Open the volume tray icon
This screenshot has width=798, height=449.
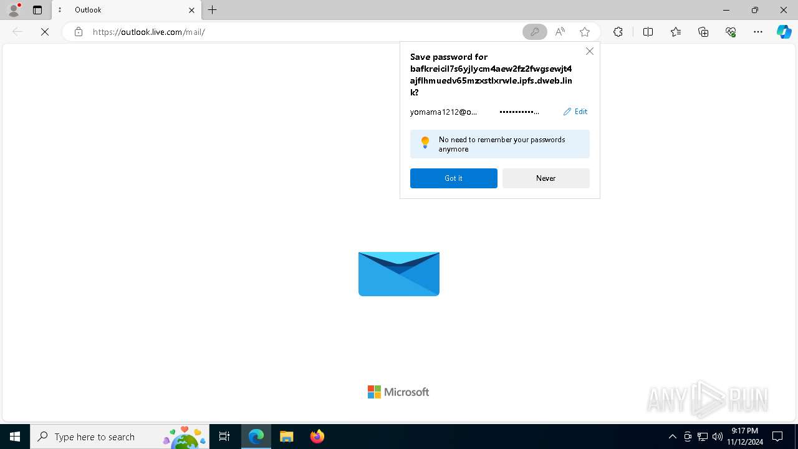coord(718,437)
